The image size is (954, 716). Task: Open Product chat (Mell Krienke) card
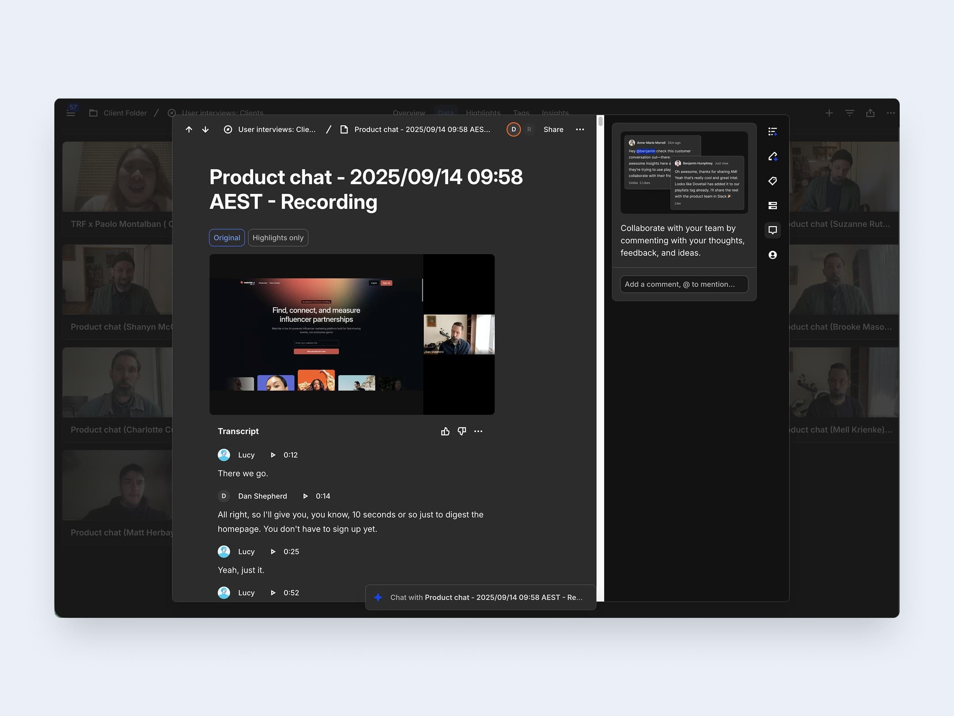click(x=844, y=395)
